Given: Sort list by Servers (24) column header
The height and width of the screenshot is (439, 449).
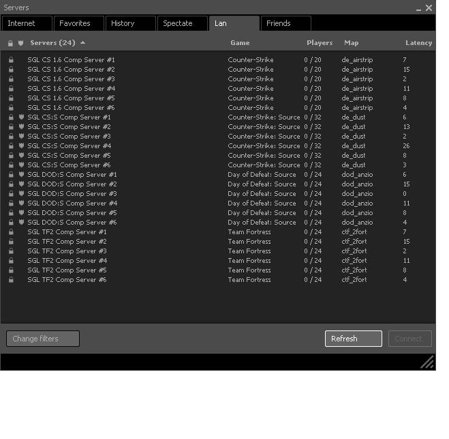Looking at the screenshot, I should (52, 43).
